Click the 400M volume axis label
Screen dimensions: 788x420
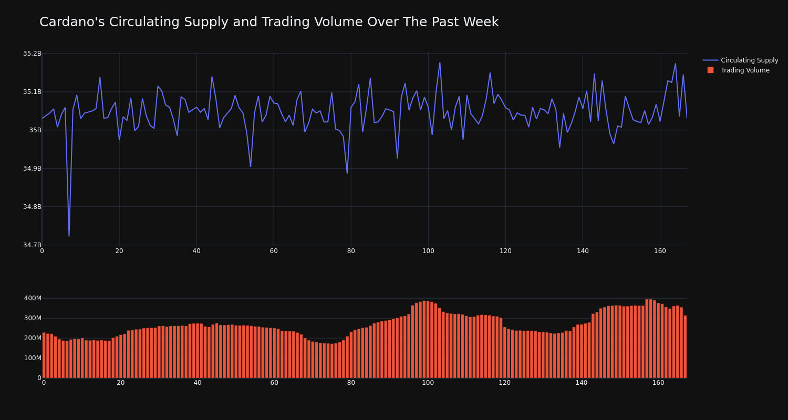coord(32,298)
